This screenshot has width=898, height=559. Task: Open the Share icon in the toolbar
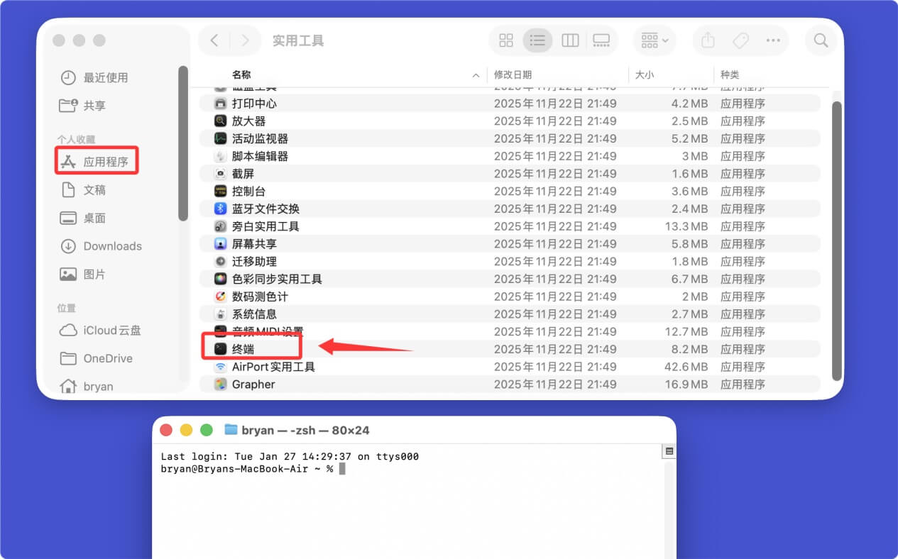pos(707,40)
